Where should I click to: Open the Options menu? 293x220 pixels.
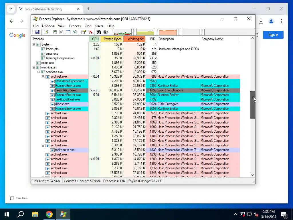[48, 26]
